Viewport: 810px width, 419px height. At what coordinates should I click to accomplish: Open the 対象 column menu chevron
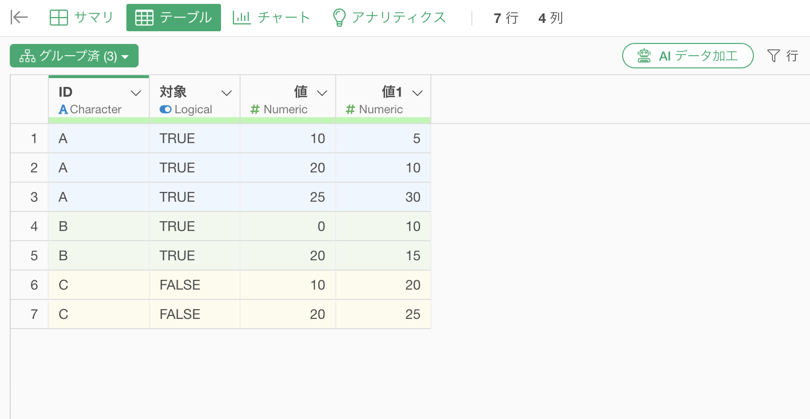tap(227, 93)
